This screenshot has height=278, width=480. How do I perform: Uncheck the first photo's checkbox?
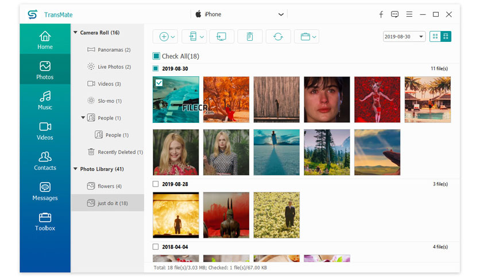[x=159, y=83]
